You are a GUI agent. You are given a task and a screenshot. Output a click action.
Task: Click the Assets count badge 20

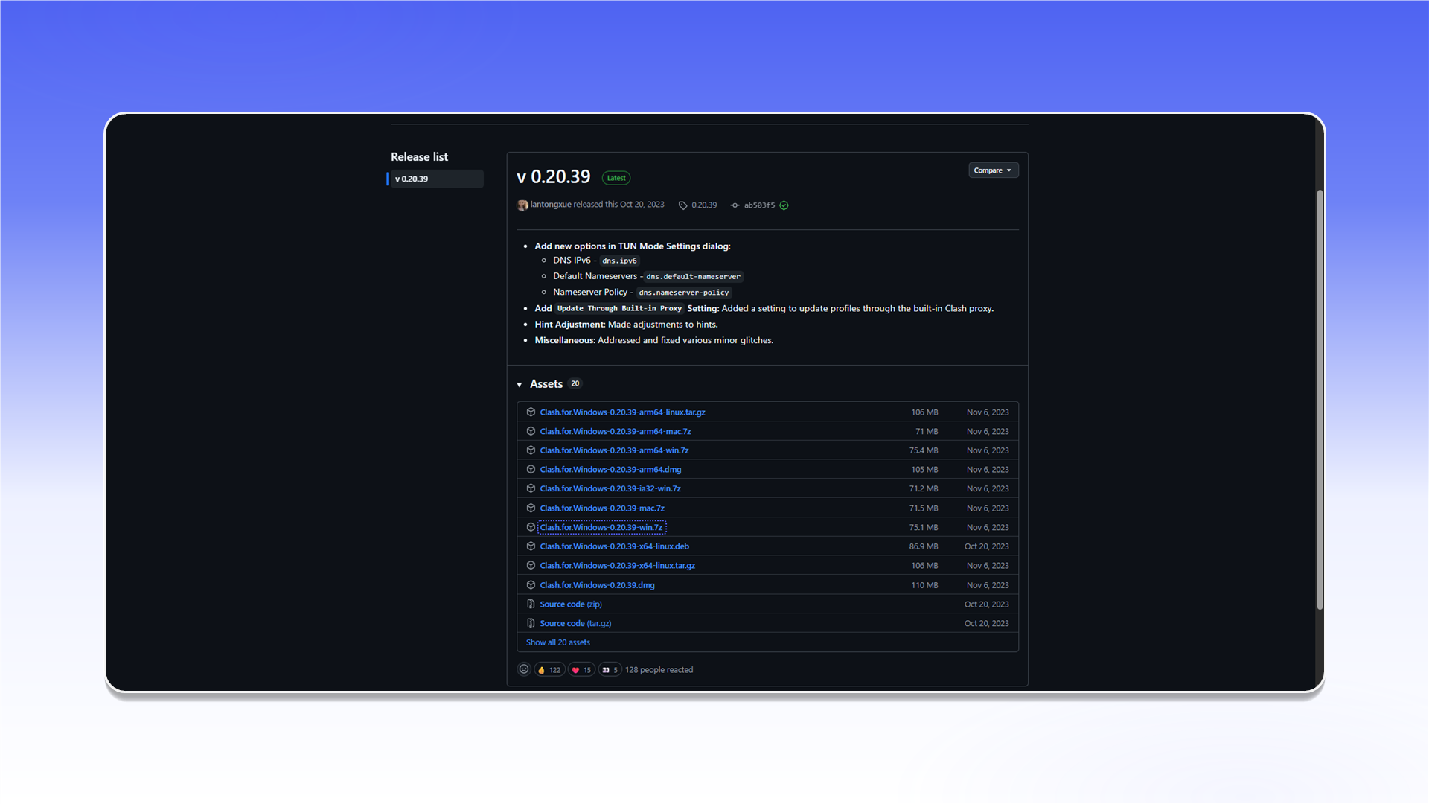[x=575, y=384]
